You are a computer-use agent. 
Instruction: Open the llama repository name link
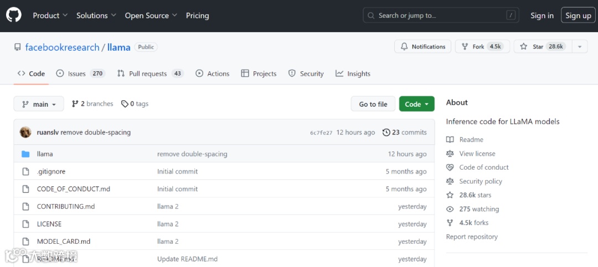pos(119,47)
